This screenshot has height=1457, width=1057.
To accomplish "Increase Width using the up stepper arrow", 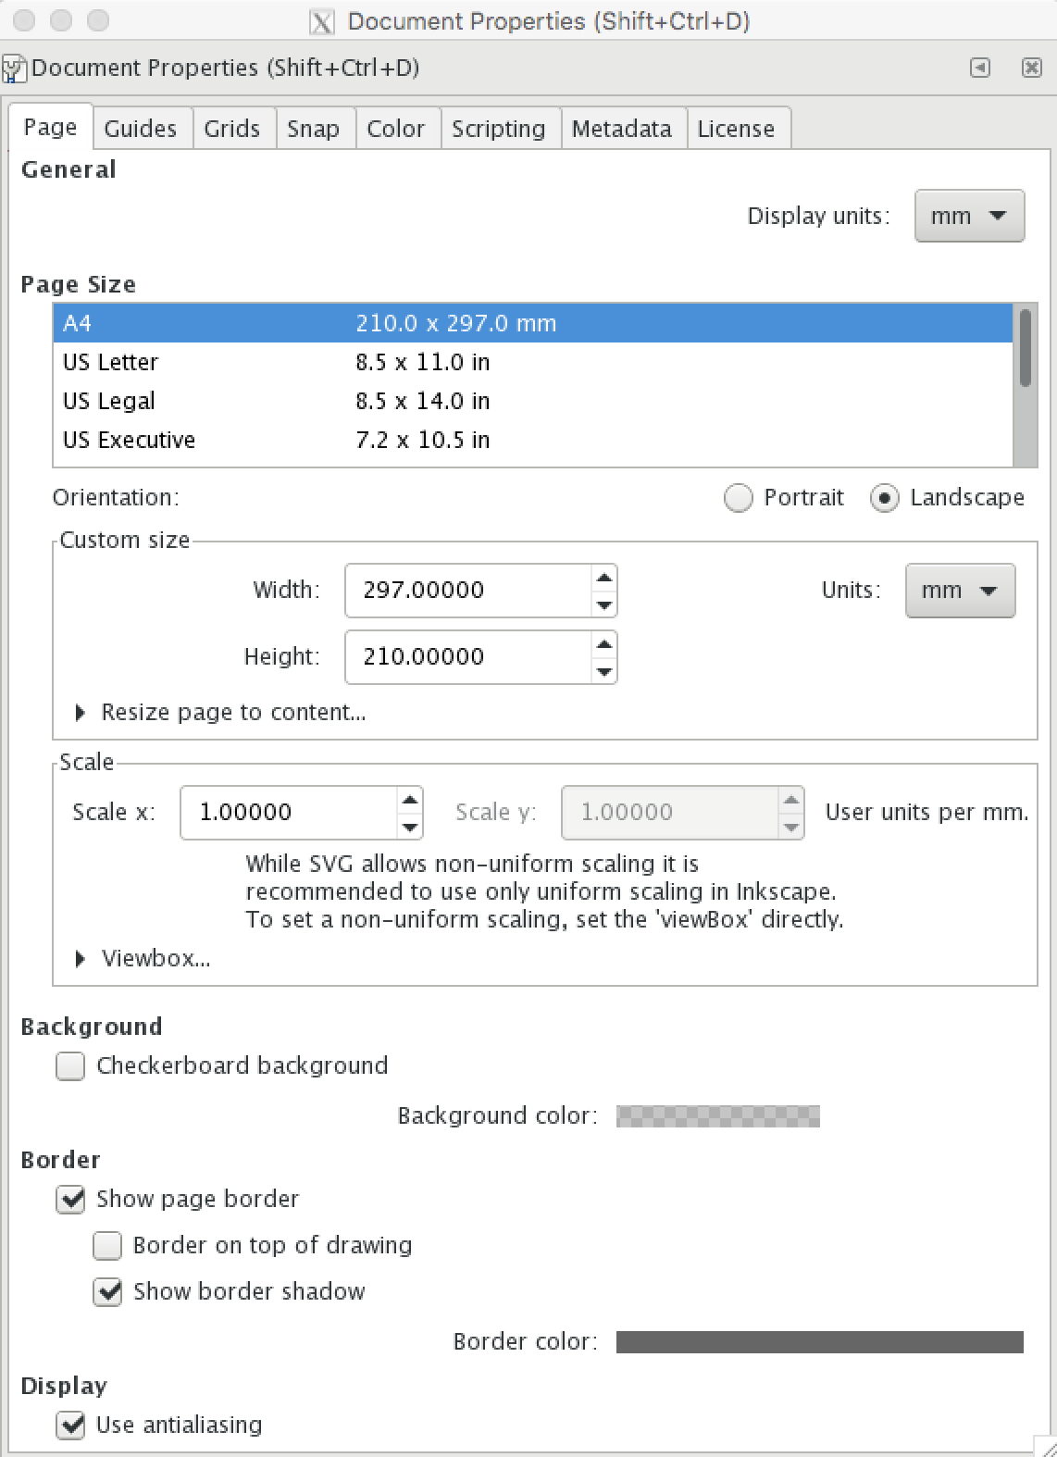I will (604, 579).
